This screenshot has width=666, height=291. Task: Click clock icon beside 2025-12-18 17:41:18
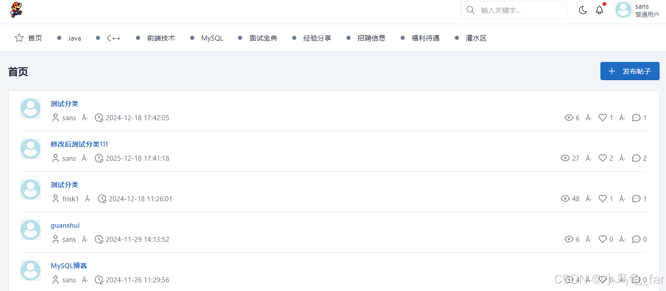click(99, 158)
